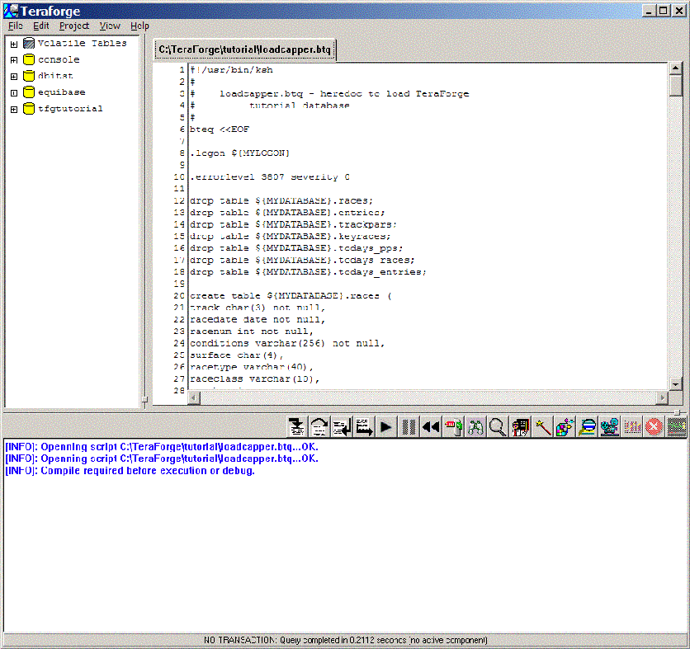Viewport: 690px width, 649px height.
Task: Click the editor horizontal scrollbar right arrow
Action: click(662, 398)
